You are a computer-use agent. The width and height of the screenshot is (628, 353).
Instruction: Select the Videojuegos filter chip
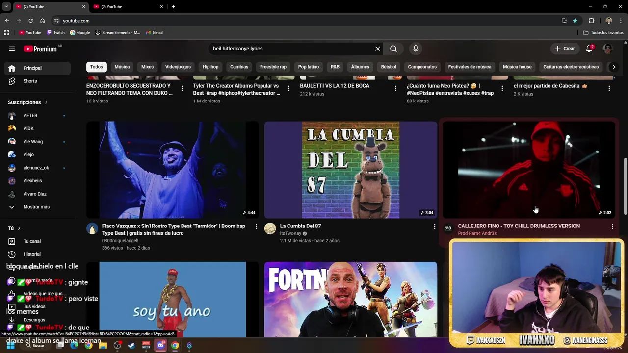click(x=178, y=67)
